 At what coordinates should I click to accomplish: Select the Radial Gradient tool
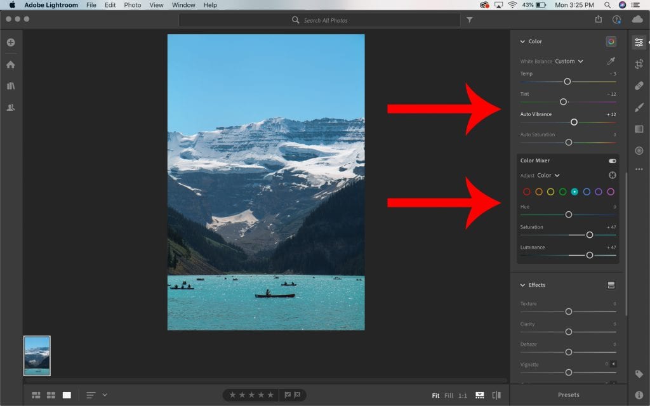[639, 150]
